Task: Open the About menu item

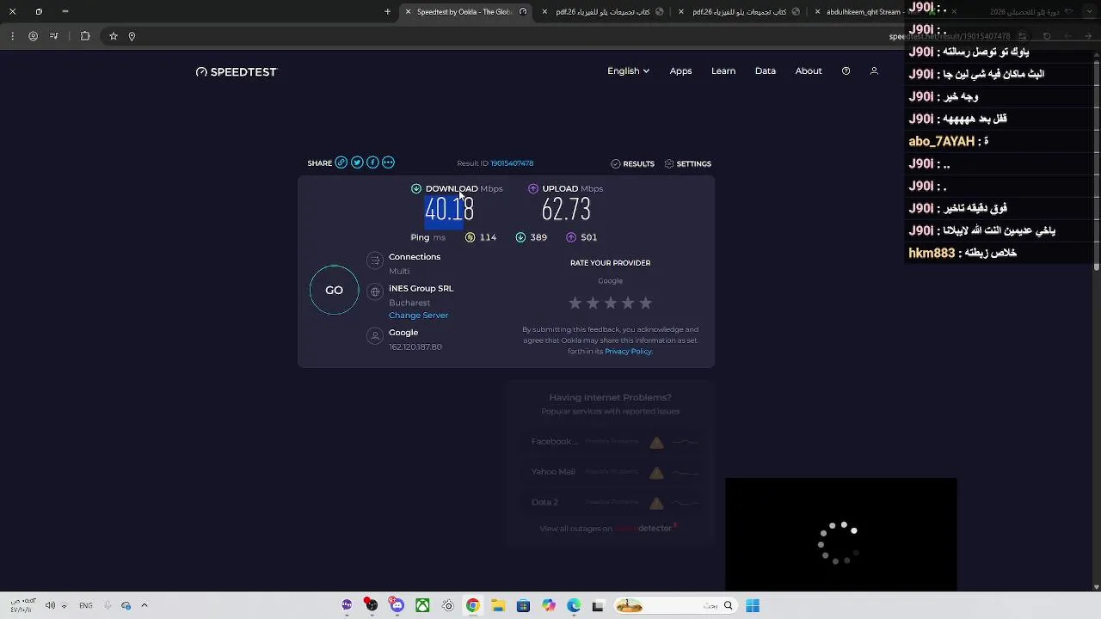Action: click(x=809, y=71)
